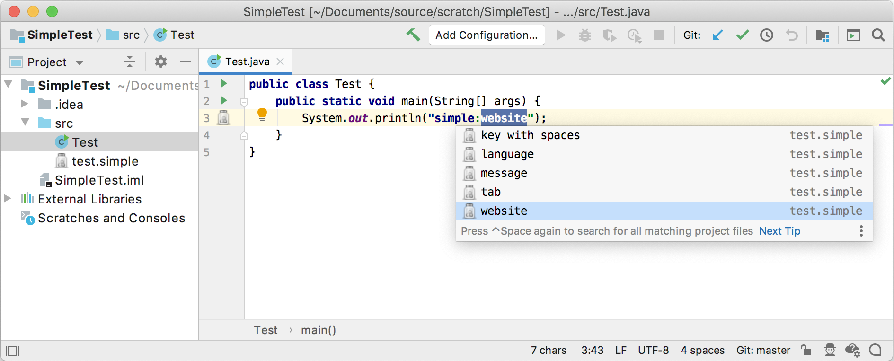Select SimpleTest.iml in project tree
This screenshot has height=361, width=894.
click(x=99, y=180)
